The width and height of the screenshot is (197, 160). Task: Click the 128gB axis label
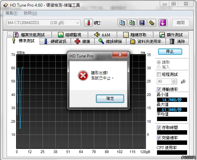(145, 152)
